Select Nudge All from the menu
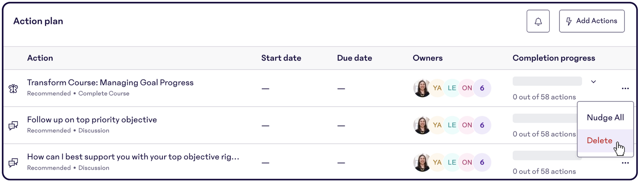The height and width of the screenshot is (183, 640). [605, 117]
